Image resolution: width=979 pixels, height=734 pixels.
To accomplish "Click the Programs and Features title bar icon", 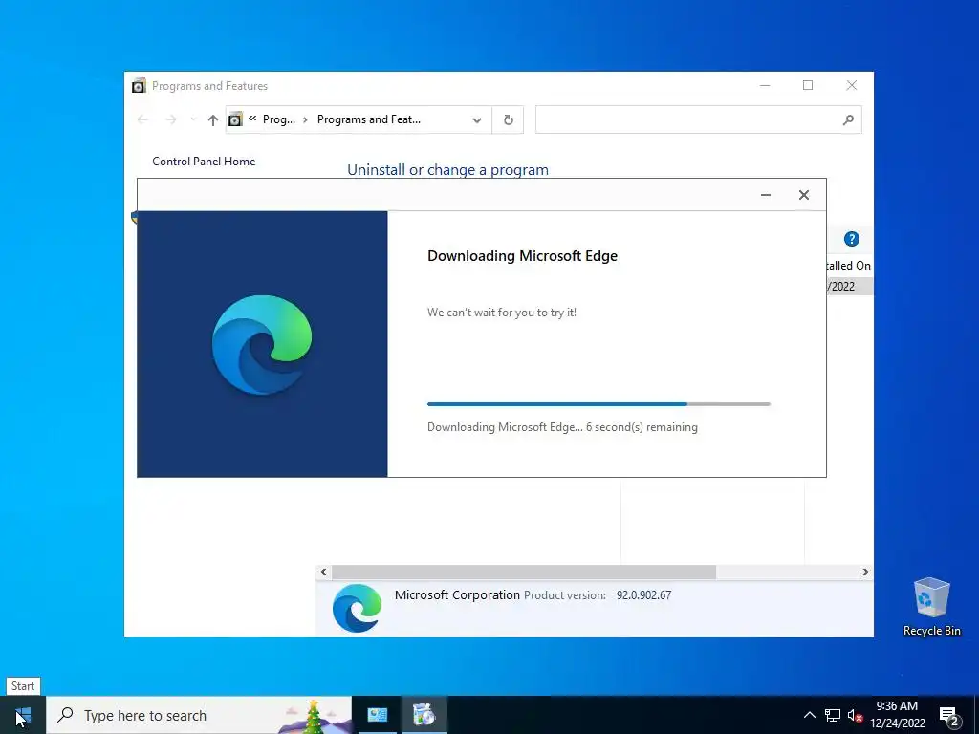I will click(139, 85).
